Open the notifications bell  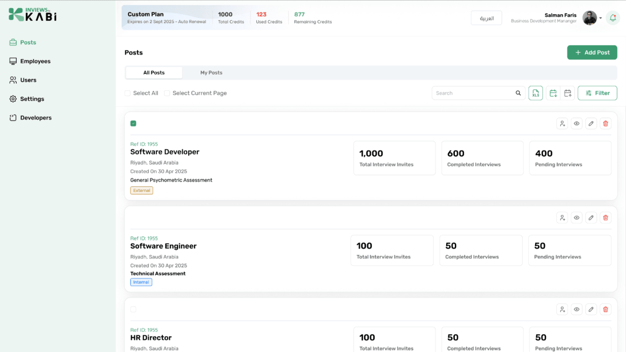tap(613, 18)
